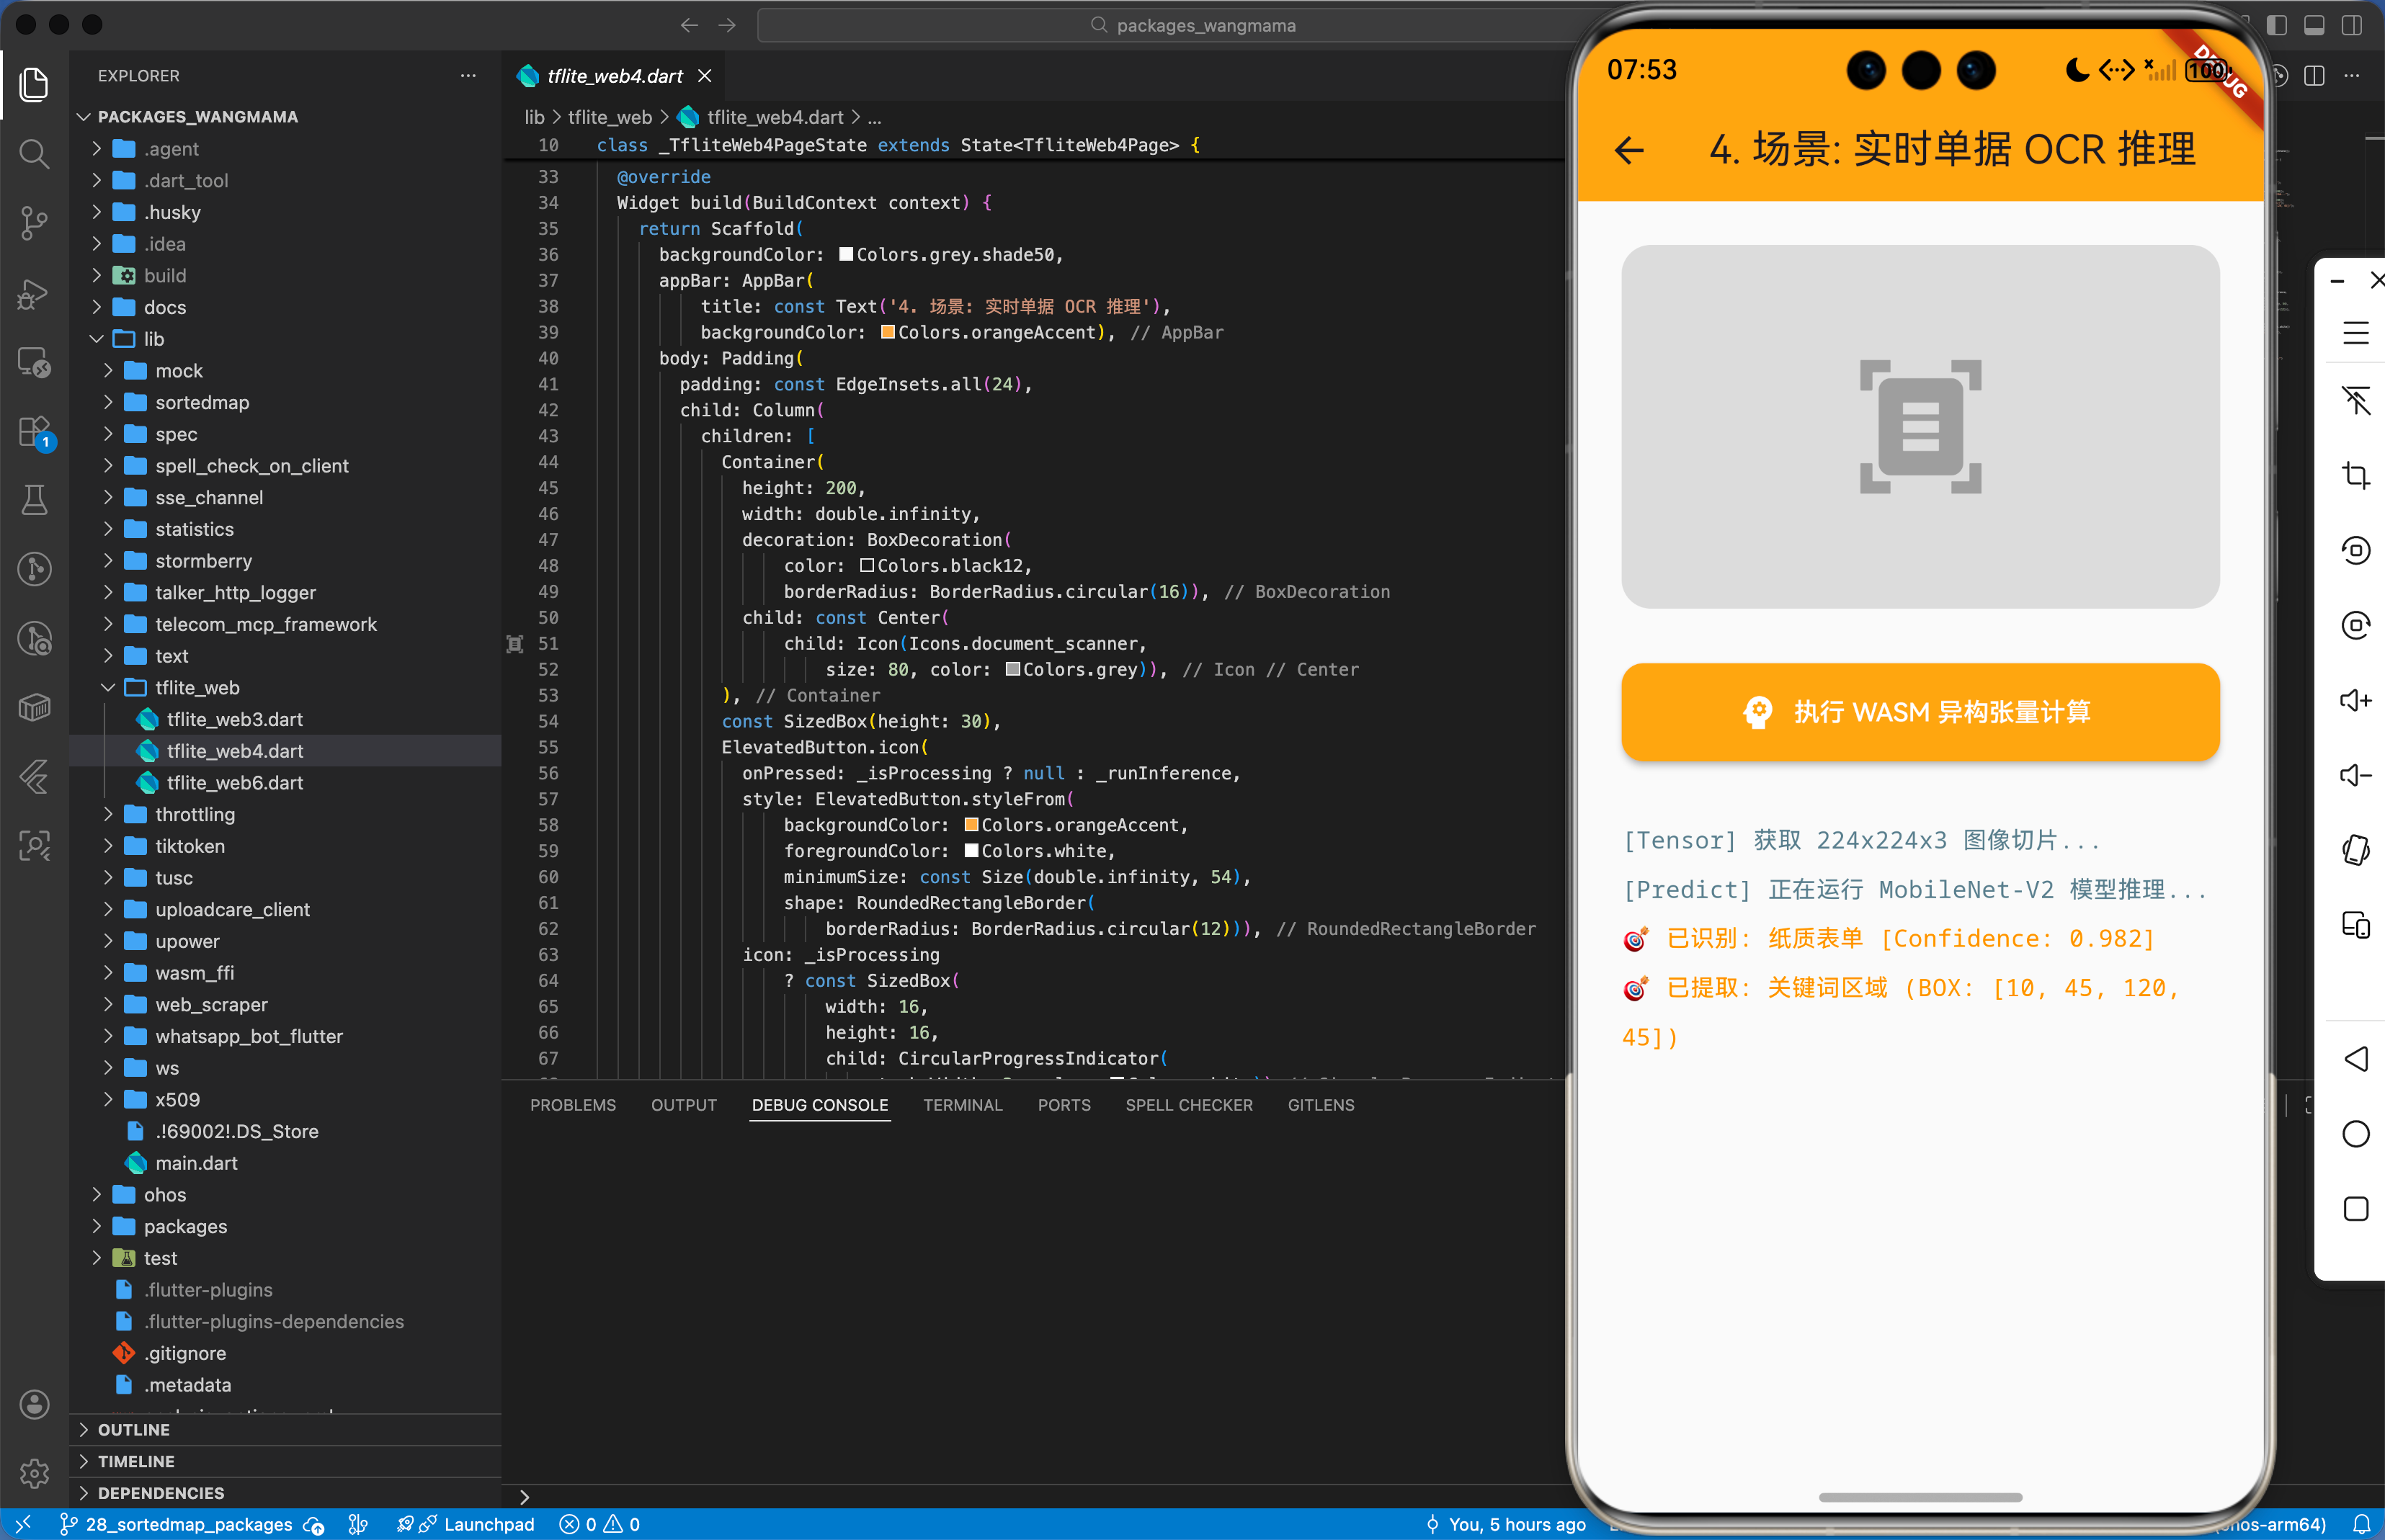Viewport: 2385px width, 1540px height.
Task: Click the orangeAccent color swatch on line 39
Action: coord(888,332)
